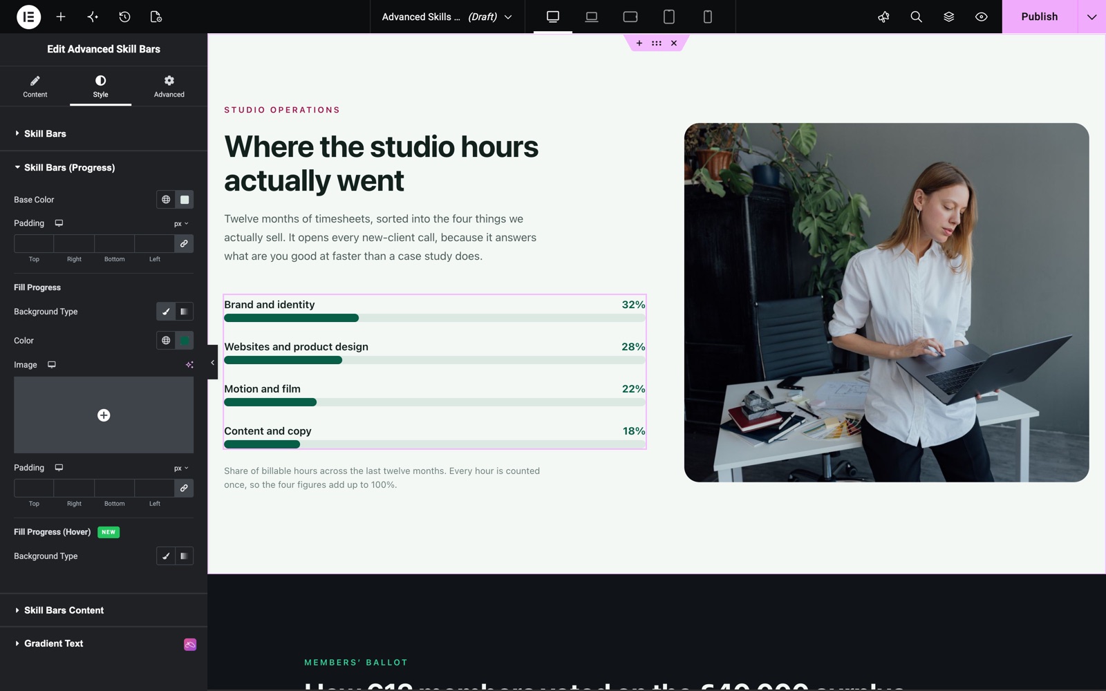The height and width of the screenshot is (691, 1106).
Task: Switch to Tablet landscape device view
Action: (630, 17)
